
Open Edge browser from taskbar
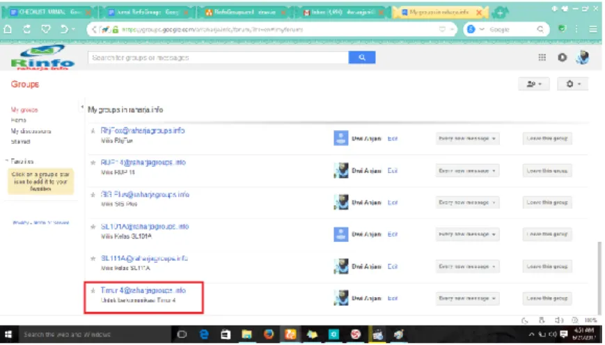pos(204,334)
